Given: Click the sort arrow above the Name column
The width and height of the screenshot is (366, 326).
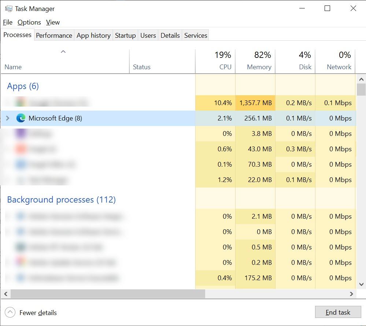Looking at the screenshot, I should tap(64, 52).
